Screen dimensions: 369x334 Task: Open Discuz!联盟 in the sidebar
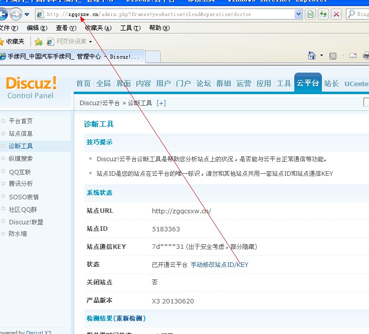coord(26,222)
